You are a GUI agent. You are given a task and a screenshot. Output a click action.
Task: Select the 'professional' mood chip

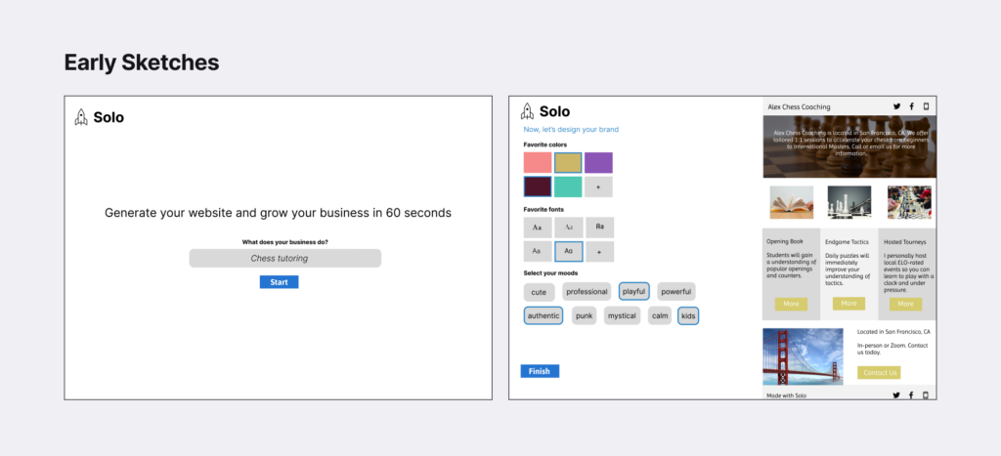pyautogui.click(x=587, y=291)
